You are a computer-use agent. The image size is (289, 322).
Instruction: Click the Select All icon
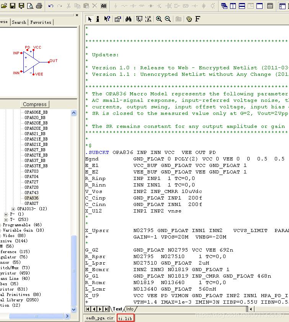tap(104, 6)
